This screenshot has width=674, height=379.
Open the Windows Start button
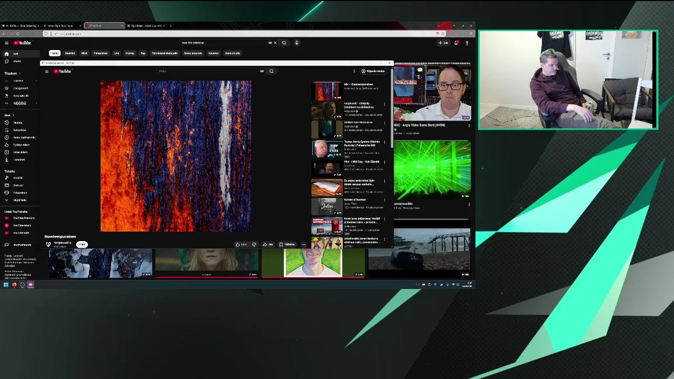pos(6,285)
